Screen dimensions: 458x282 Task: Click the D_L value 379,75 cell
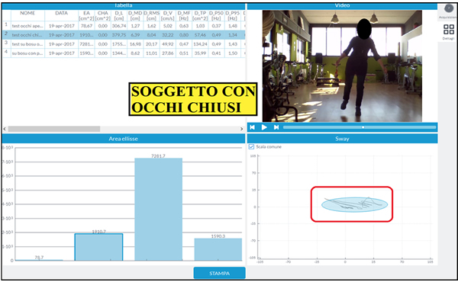[119, 35]
